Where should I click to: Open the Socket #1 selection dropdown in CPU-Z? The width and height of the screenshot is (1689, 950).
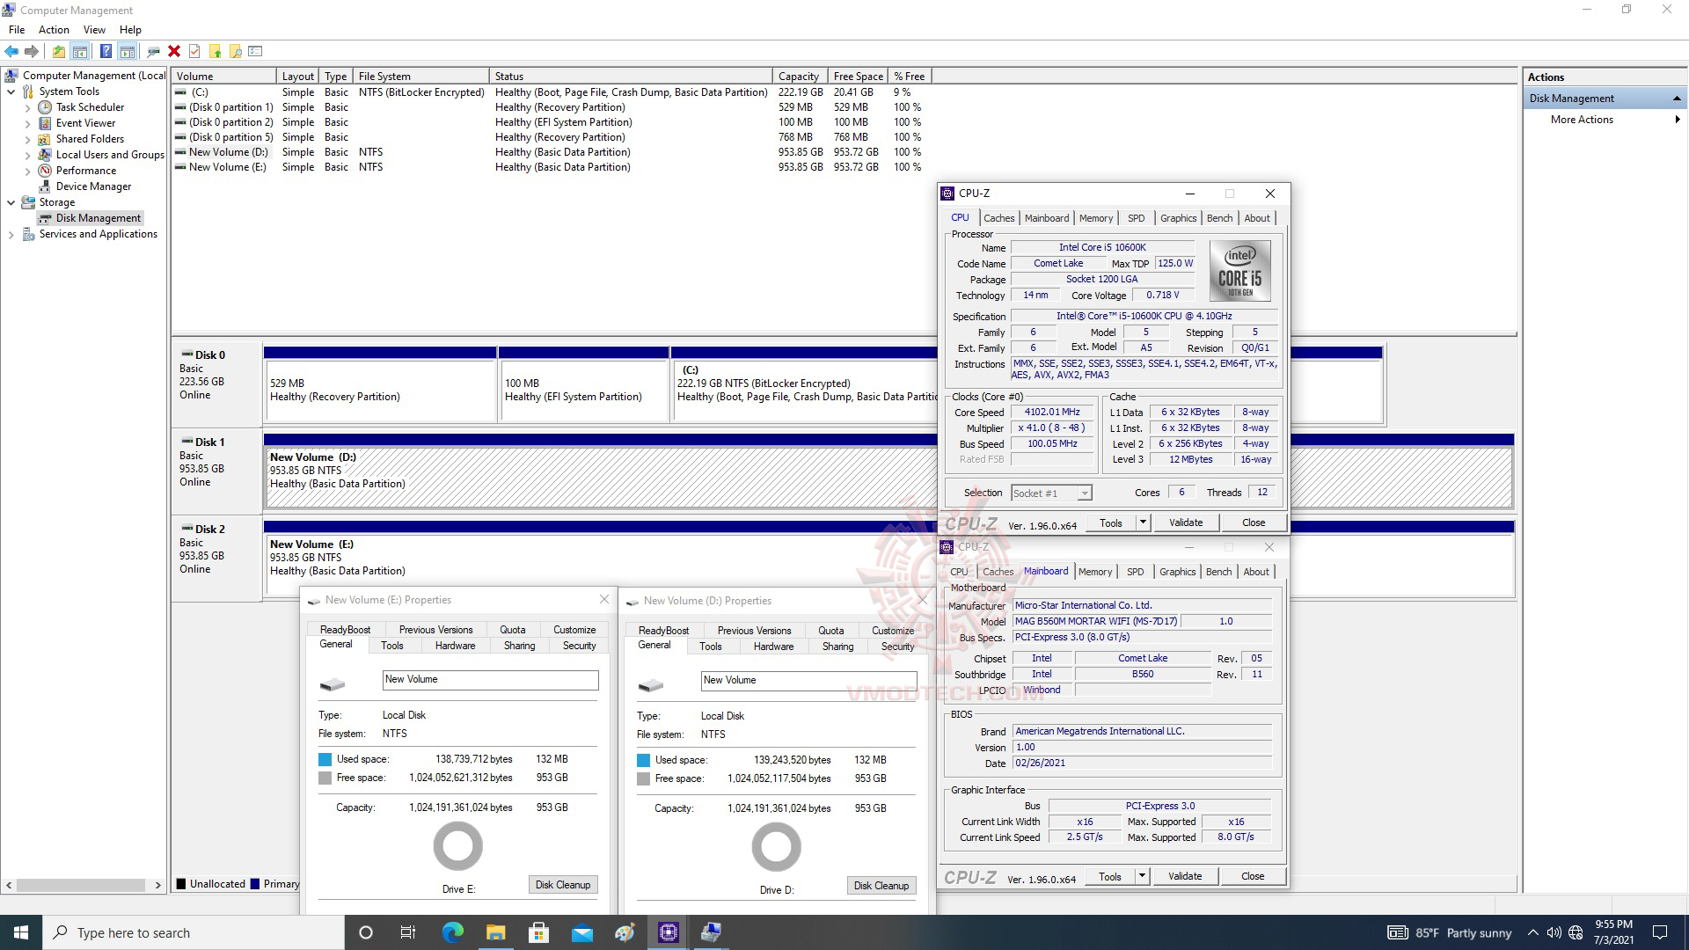pos(1086,493)
